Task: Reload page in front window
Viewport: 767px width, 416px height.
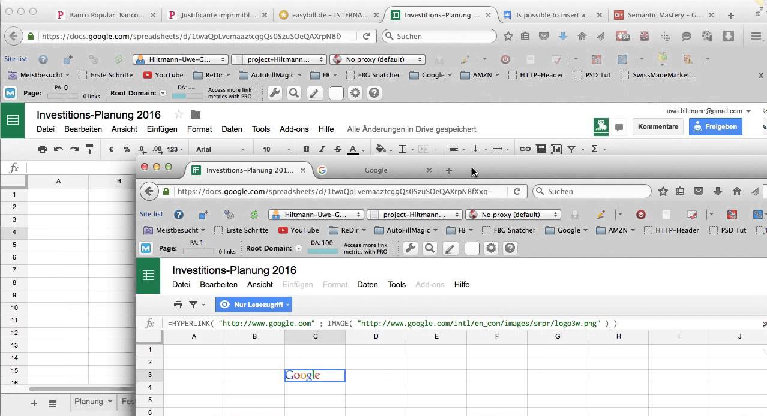Action: tap(517, 191)
